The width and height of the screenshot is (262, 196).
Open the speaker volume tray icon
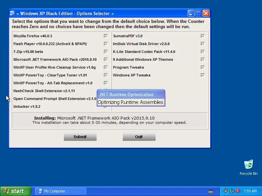click(x=226, y=191)
